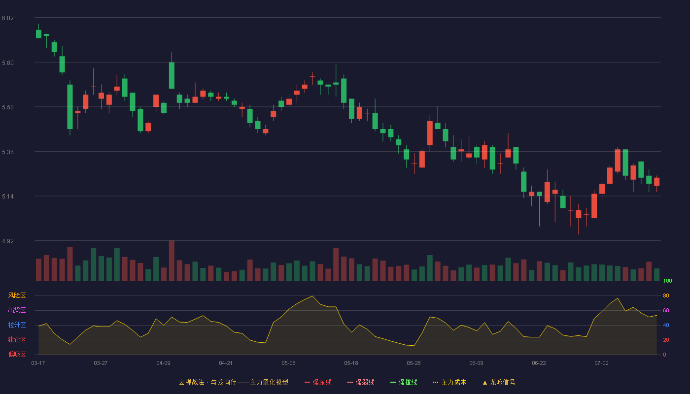Click the 拉升区 indicator label
This screenshot has width=690, height=394.
17,325
